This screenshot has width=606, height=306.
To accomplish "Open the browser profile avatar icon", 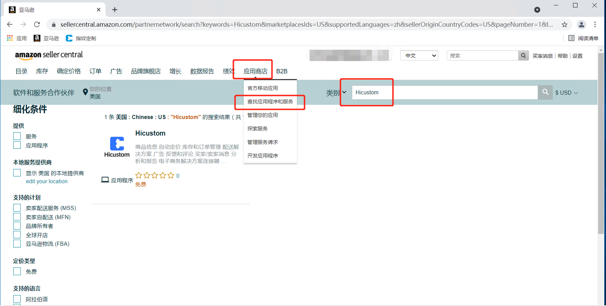I will 581,24.
